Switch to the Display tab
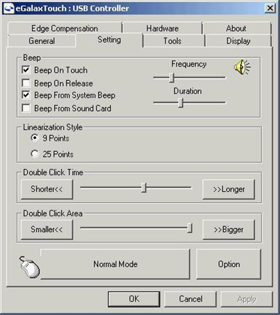Viewport: 280px width, 315px height. (239, 41)
